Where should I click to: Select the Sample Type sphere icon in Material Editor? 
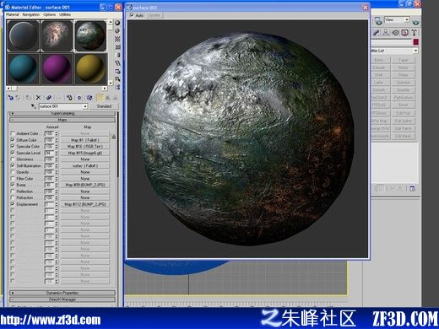pos(117,23)
